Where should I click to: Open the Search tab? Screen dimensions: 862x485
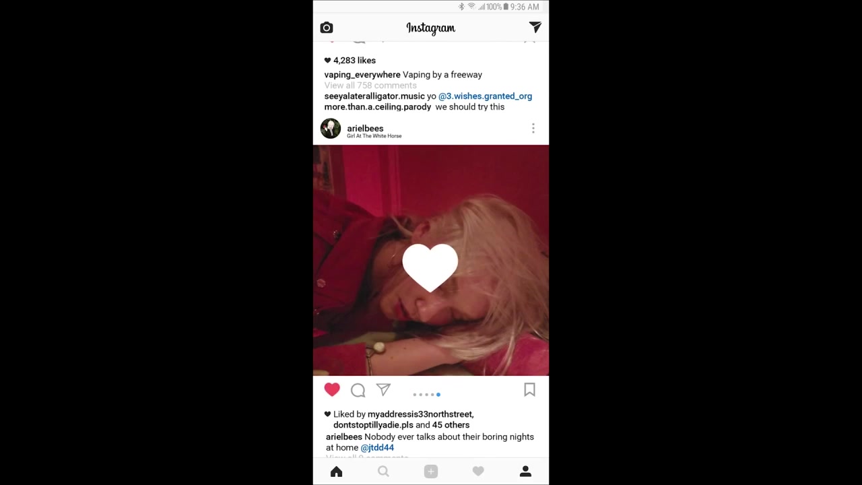383,472
